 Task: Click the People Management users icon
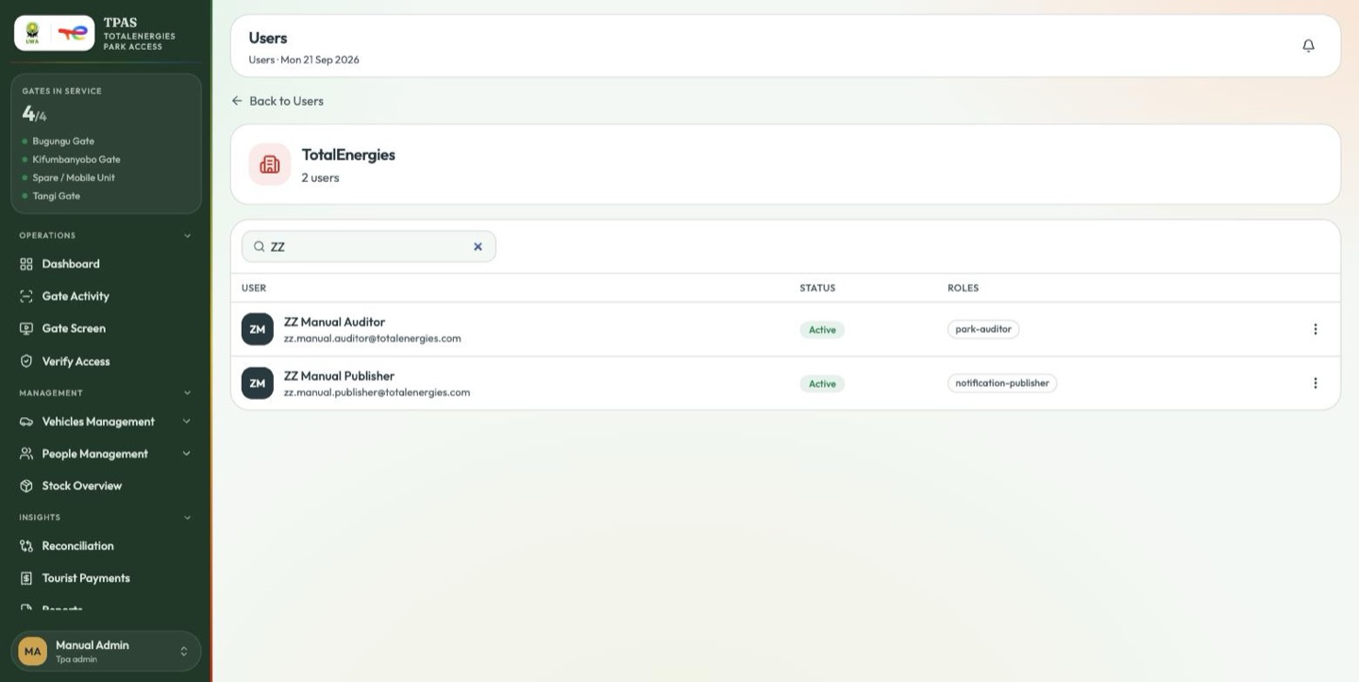pos(26,454)
